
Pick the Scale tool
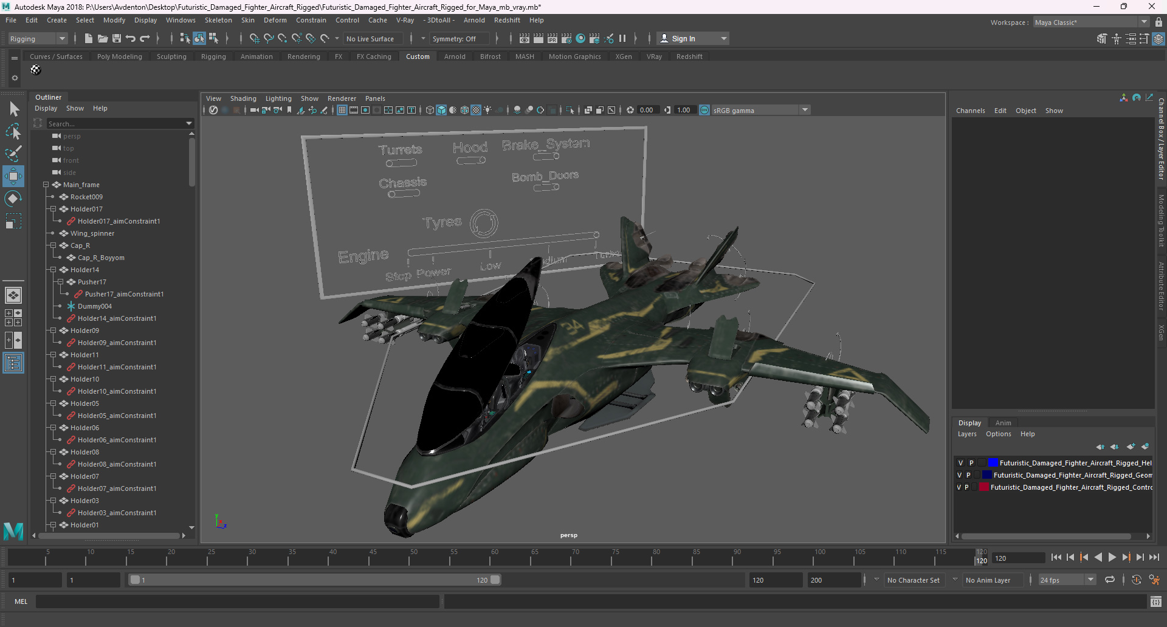pos(13,221)
